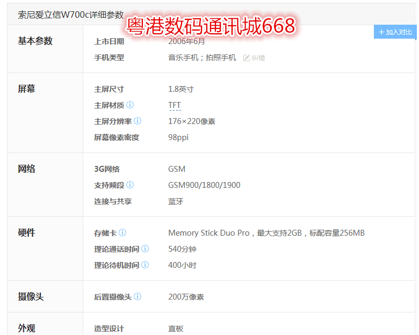Click the 主屏材质 label
The height and width of the screenshot is (335, 419).
click(x=109, y=105)
